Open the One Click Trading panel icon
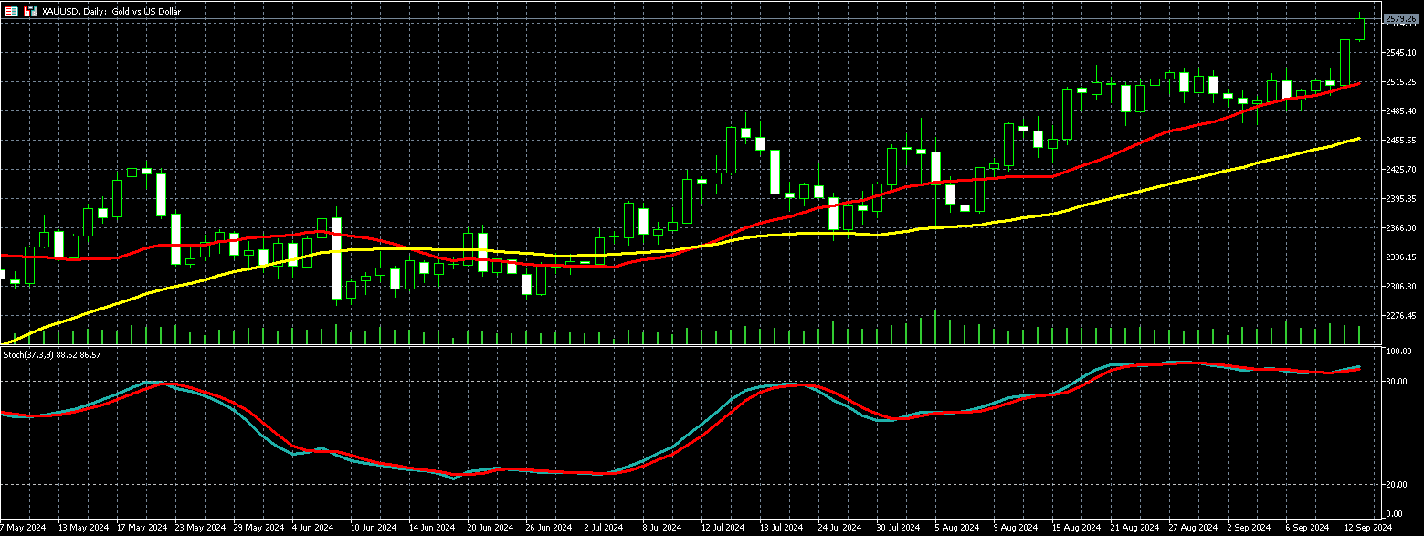This screenshot has height=536, width=1424. (x=11, y=11)
